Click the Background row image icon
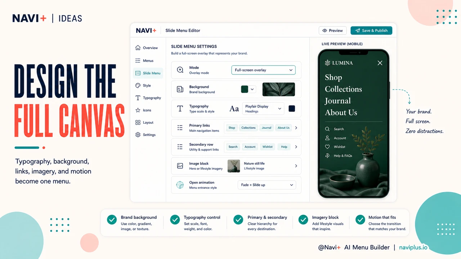461x259 pixels. pyautogui.click(x=180, y=89)
